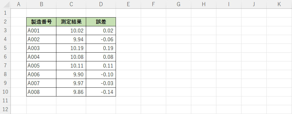Select column D header
The image size is (292, 114).
(x=101, y=4)
